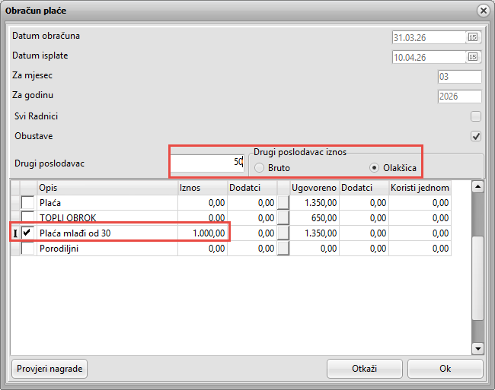Click scrollbar up arrow in the table
The height and width of the screenshot is (390, 495).
pos(477,187)
